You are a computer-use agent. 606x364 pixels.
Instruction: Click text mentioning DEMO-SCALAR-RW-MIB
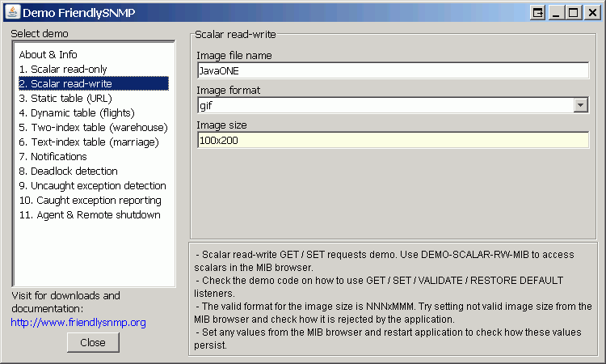point(384,261)
